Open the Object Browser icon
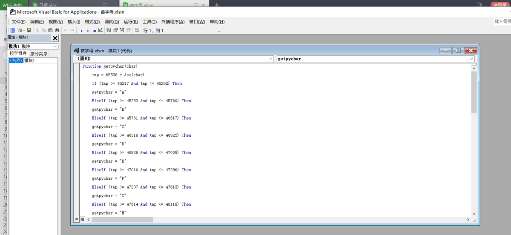This screenshot has width=511, height=235. pyautogui.click(x=122, y=30)
